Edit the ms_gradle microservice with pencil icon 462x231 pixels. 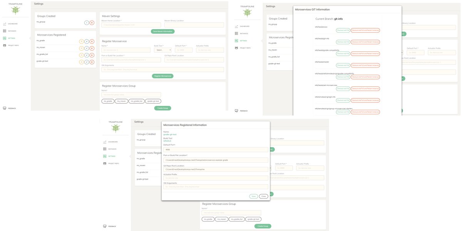click(87, 41)
